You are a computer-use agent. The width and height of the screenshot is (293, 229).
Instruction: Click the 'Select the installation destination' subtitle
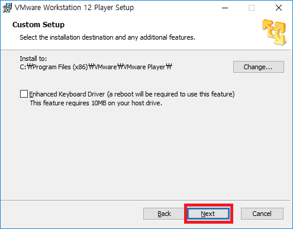107,37
